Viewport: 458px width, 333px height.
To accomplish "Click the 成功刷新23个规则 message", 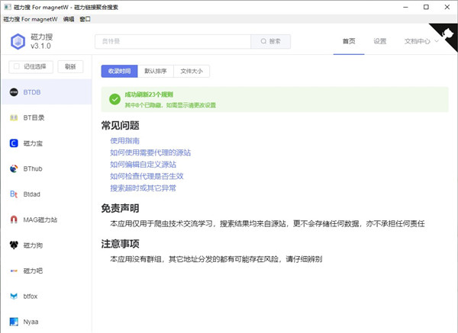I will (149, 94).
